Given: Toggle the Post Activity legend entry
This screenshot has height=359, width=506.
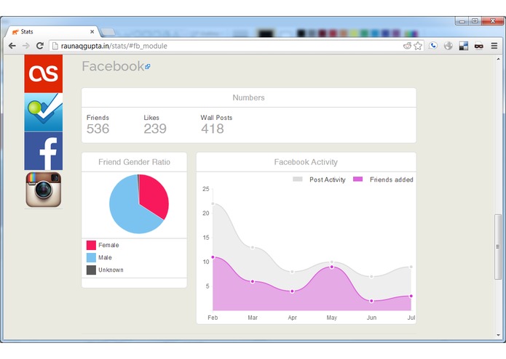Looking at the screenshot, I should [319, 179].
